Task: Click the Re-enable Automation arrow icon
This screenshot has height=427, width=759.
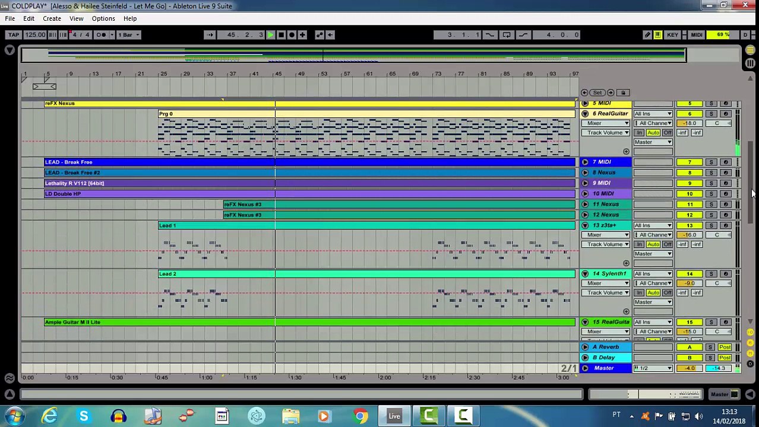Action: (330, 35)
